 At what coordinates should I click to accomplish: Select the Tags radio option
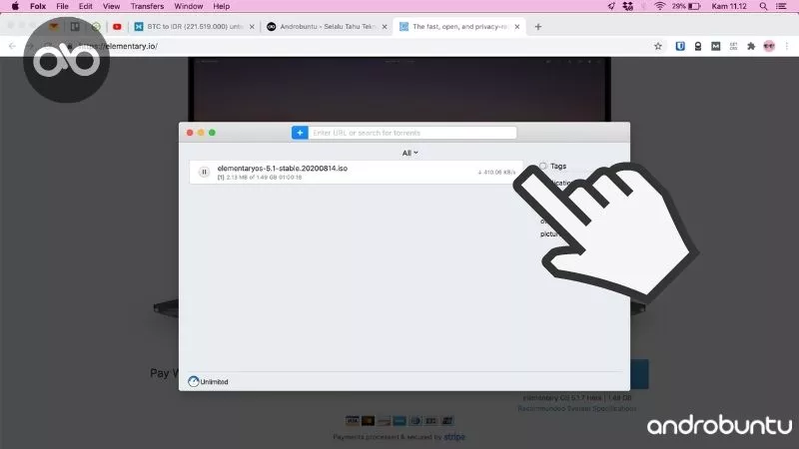(543, 166)
